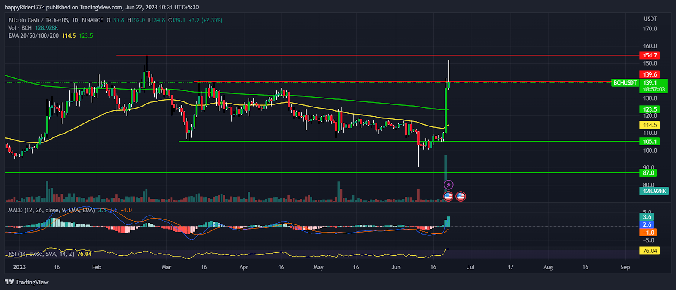Screen dimensions: 676x290
Task: Click the first US flag economic event icon
Action: coord(448,196)
